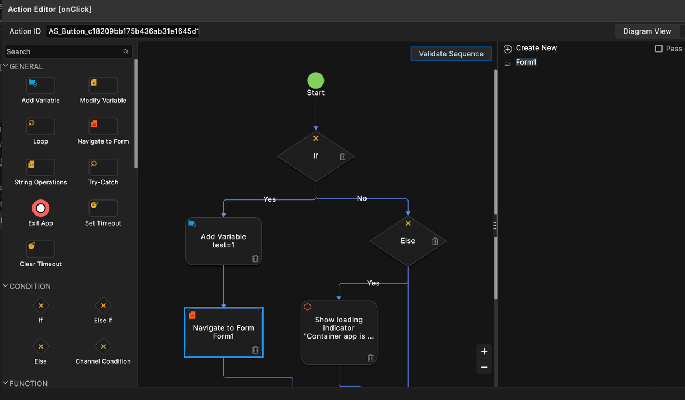Pick the Loop action in palette
This screenshot has width=685, height=400.
pos(40,126)
